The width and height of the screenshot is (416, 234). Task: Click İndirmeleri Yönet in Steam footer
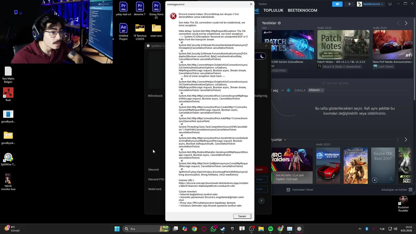click(x=299, y=190)
